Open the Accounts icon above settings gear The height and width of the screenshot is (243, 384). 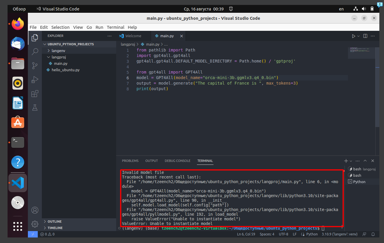click(35, 210)
